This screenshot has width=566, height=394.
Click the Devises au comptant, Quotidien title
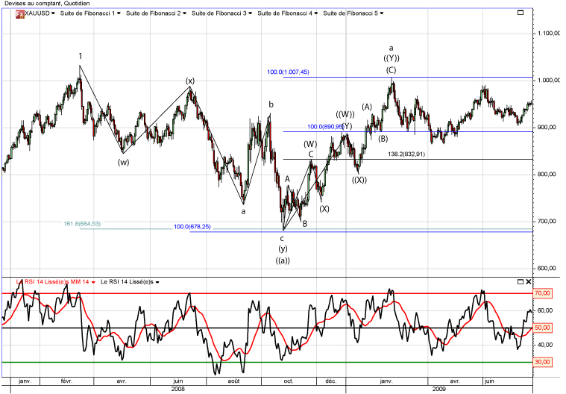(47, 3)
